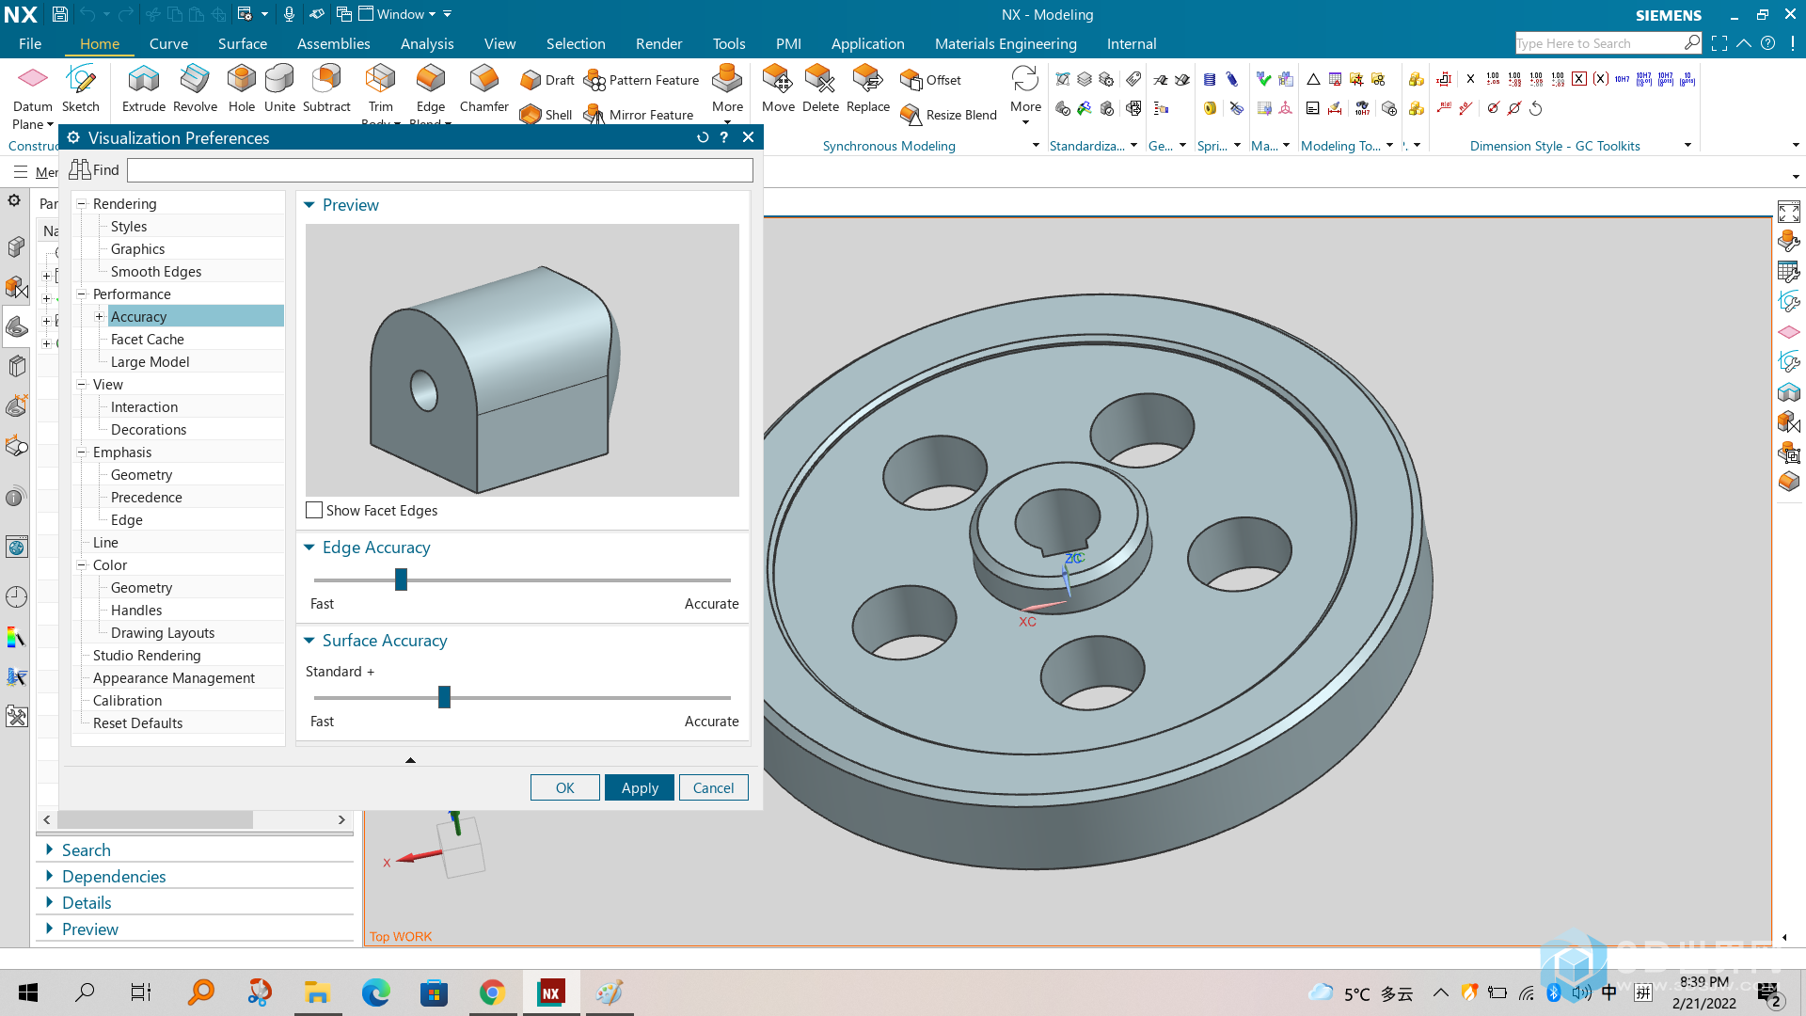Screen dimensions: 1806x1016
Task: Click the search magnifier icon in NX search box
Action: point(1692,42)
